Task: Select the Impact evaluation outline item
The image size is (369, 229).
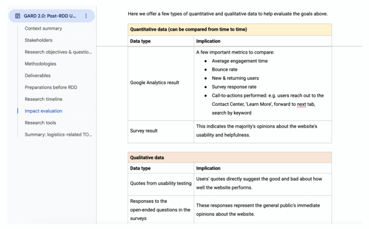Action: [44, 111]
